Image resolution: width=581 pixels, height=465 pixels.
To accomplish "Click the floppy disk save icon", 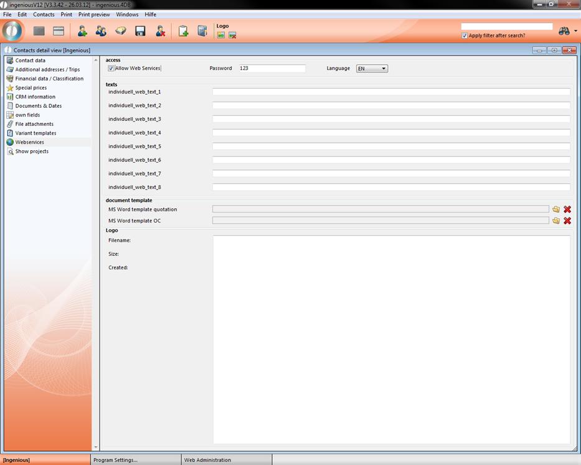I will point(140,31).
